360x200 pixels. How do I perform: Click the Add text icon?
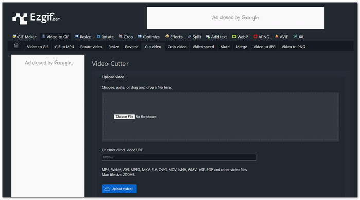pos(208,36)
